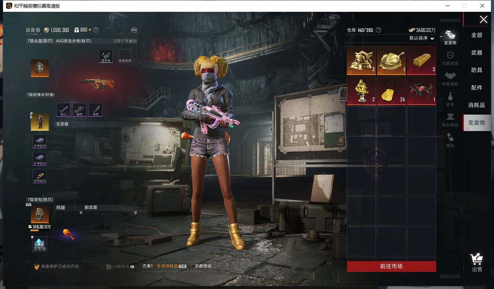Click the help icon beside 仓库 140/265
Screen dimensions: 494x289
click(x=379, y=30)
